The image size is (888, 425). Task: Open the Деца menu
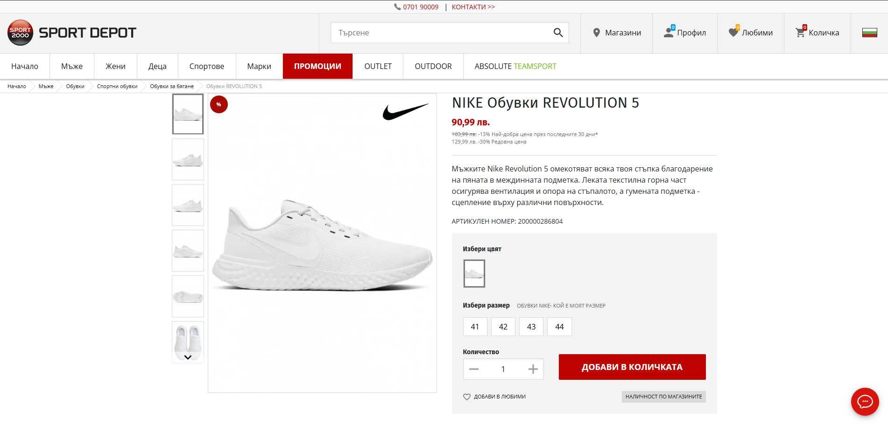tap(157, 66)
